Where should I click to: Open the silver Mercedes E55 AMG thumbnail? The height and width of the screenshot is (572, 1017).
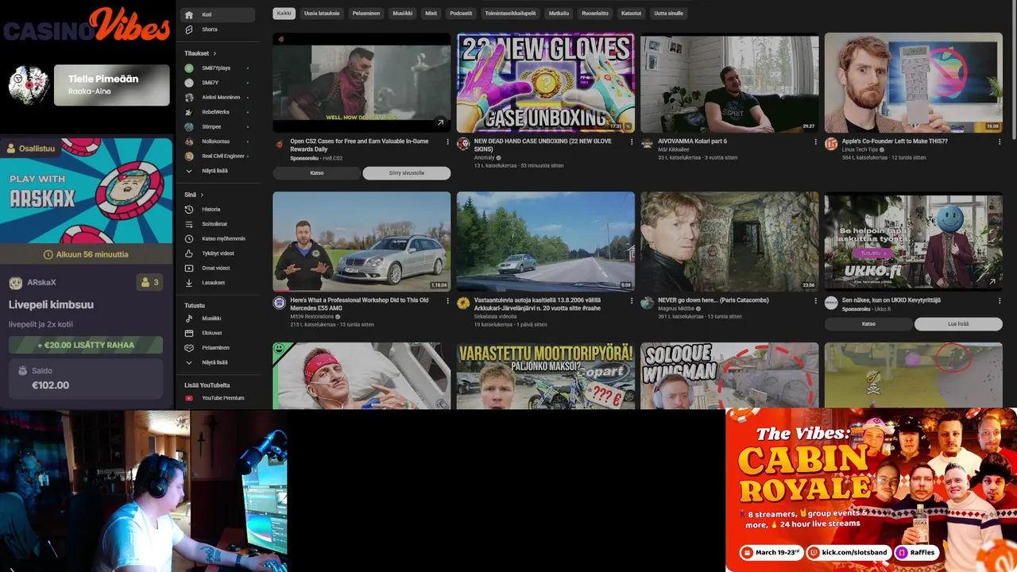[x=362, y=242]
